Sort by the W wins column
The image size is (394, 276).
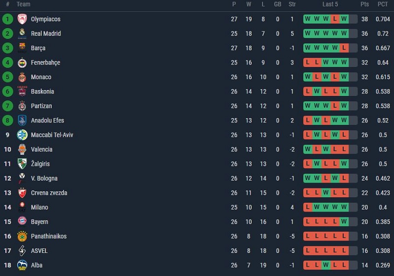coord(249,4)
